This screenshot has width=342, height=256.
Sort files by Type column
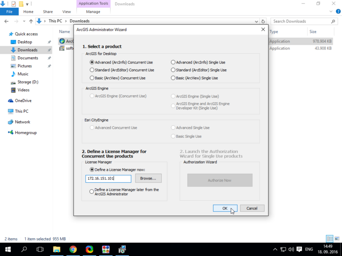[x=274, y=32]
